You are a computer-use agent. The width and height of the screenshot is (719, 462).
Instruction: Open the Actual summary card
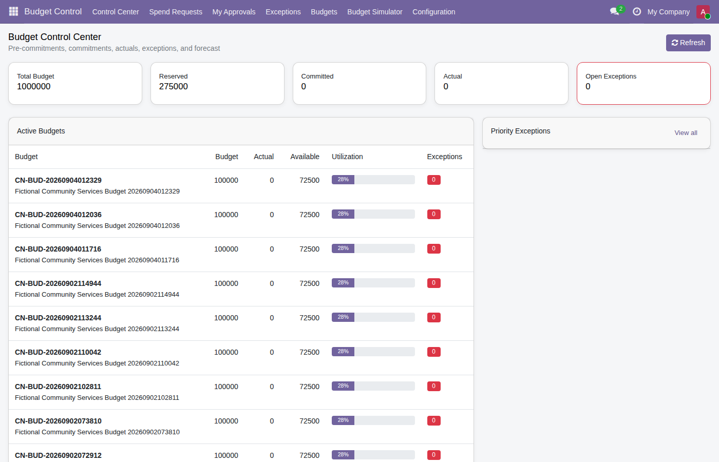click(501, 83)
